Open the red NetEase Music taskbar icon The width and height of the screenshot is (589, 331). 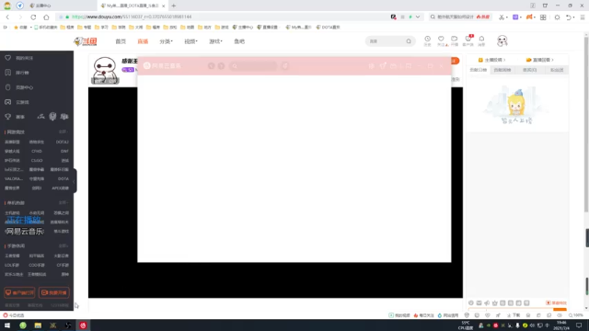coord(83,325)
